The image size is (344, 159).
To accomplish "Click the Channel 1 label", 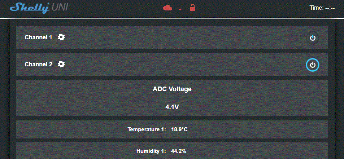I will point(38,37).
